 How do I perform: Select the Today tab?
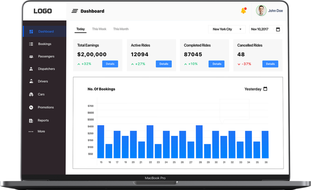pyautogui.click(x=81, y=29)
